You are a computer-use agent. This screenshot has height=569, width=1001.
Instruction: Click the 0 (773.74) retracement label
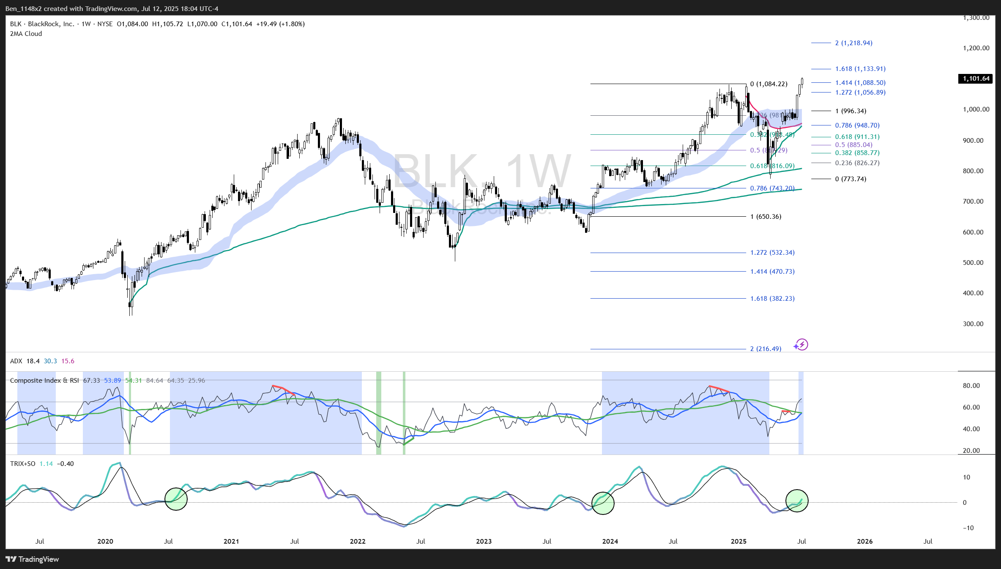click(x=851, y=179)
